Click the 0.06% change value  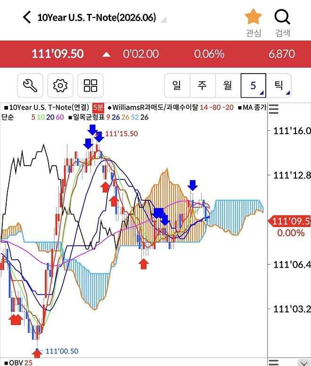coord(209,54)
